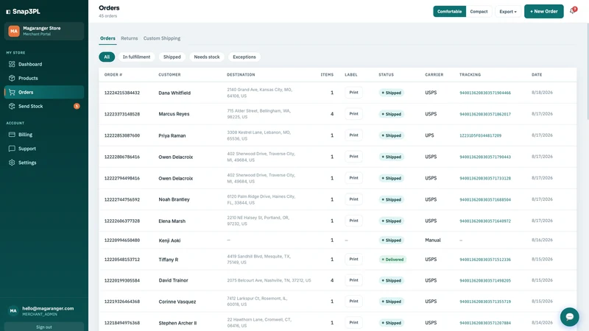Open Magaranger Store merchant switcher
This screenshot has height=331, width=589.
(44, 31)
